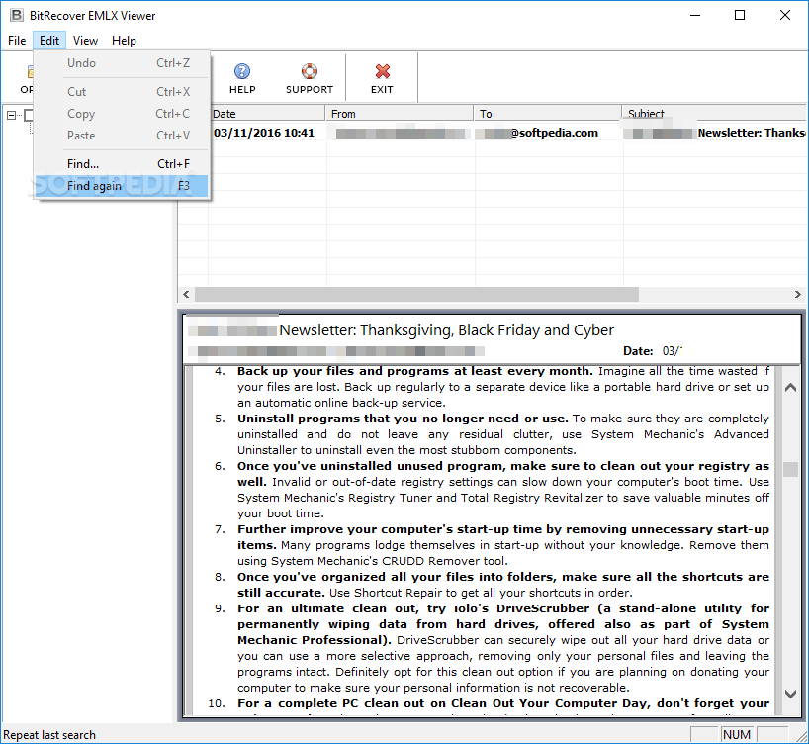This screenshot has width=809, height=744.
Task: Click the Paste menu entry
Action: pos(122,136)
